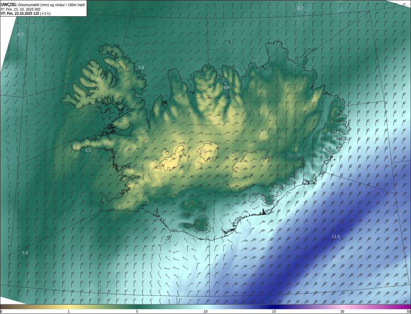
Task: Click the color scale tick labeled 15
Action: click(274, 311)
